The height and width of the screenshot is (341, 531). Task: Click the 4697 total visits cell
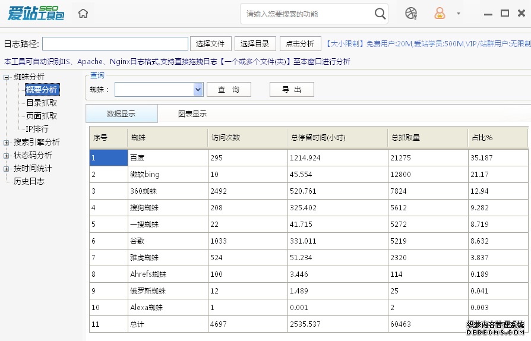point(248,324)
